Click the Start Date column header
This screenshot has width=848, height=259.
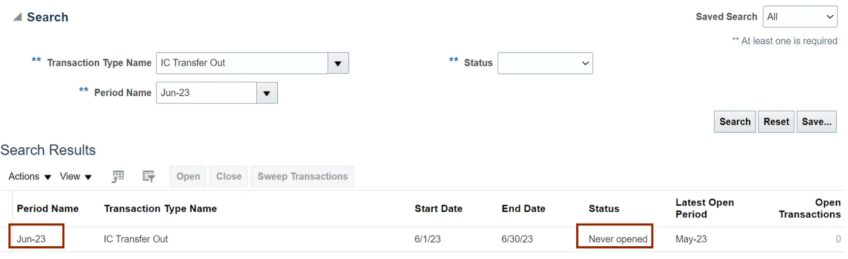[438, 209]
